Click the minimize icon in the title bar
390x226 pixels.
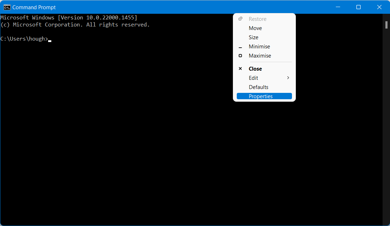pyautogui.click(x=338, y=7)
